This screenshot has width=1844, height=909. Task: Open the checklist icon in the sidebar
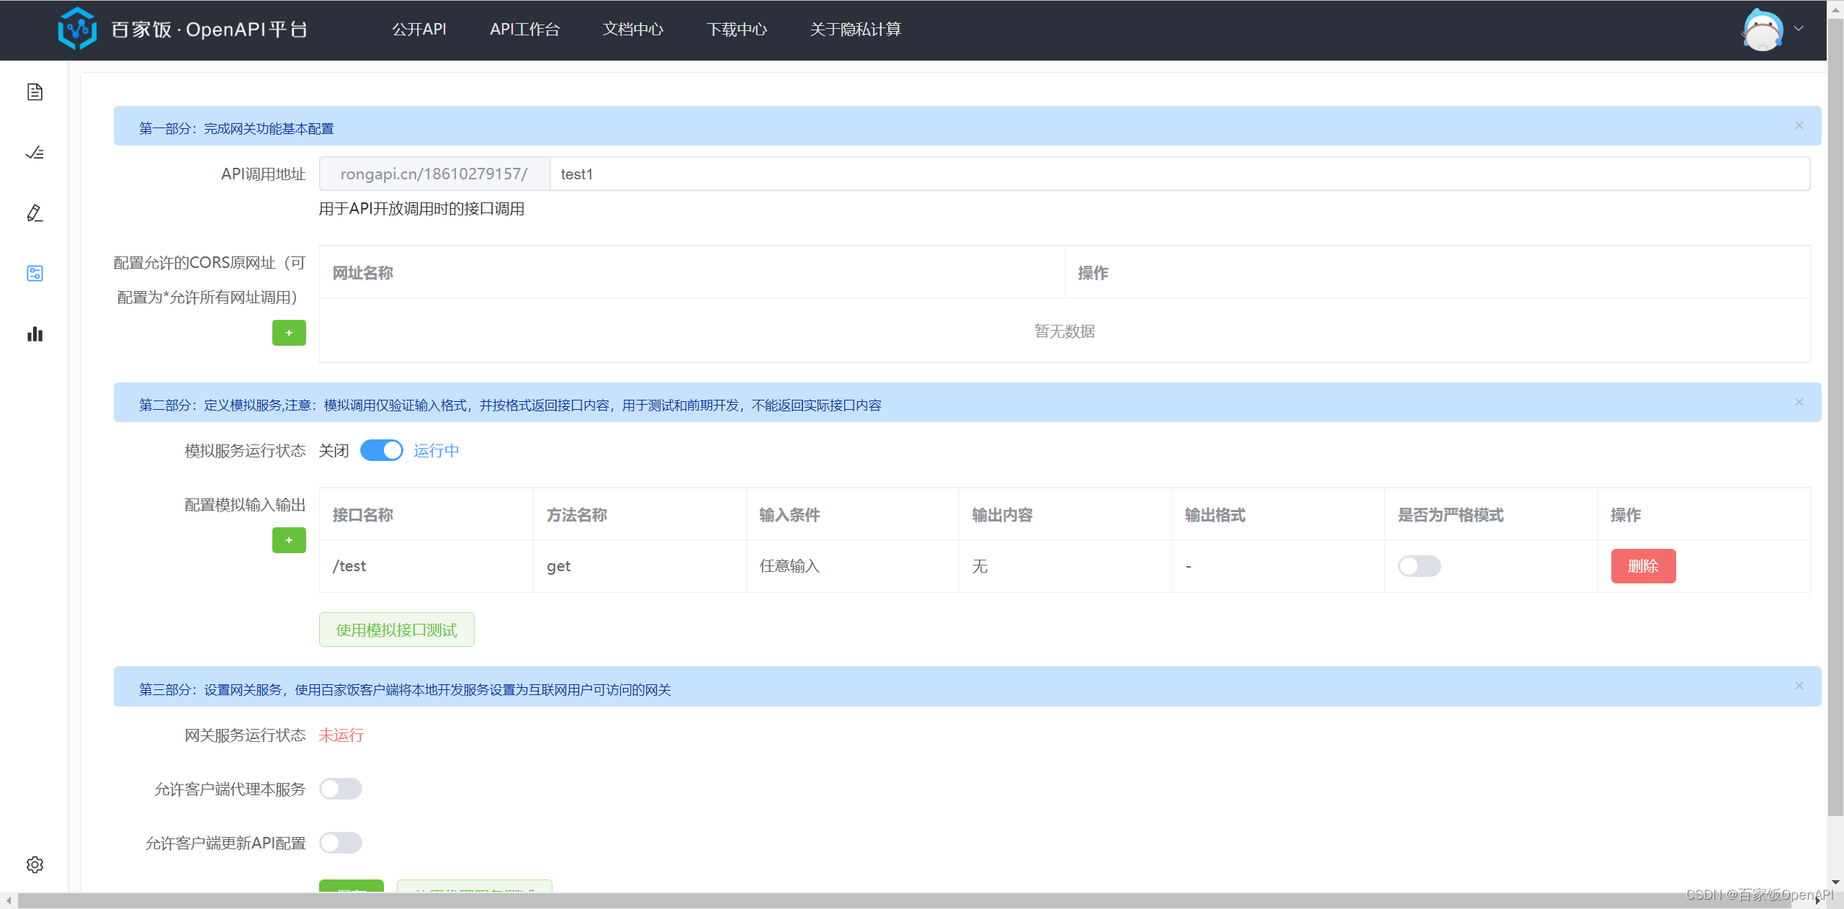click(x=35, y=153)
